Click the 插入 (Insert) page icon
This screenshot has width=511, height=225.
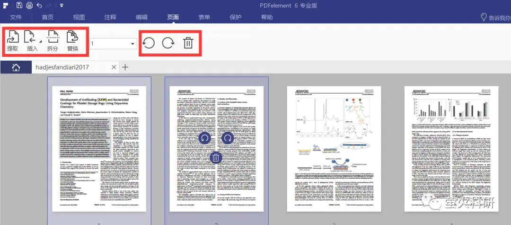31,41
